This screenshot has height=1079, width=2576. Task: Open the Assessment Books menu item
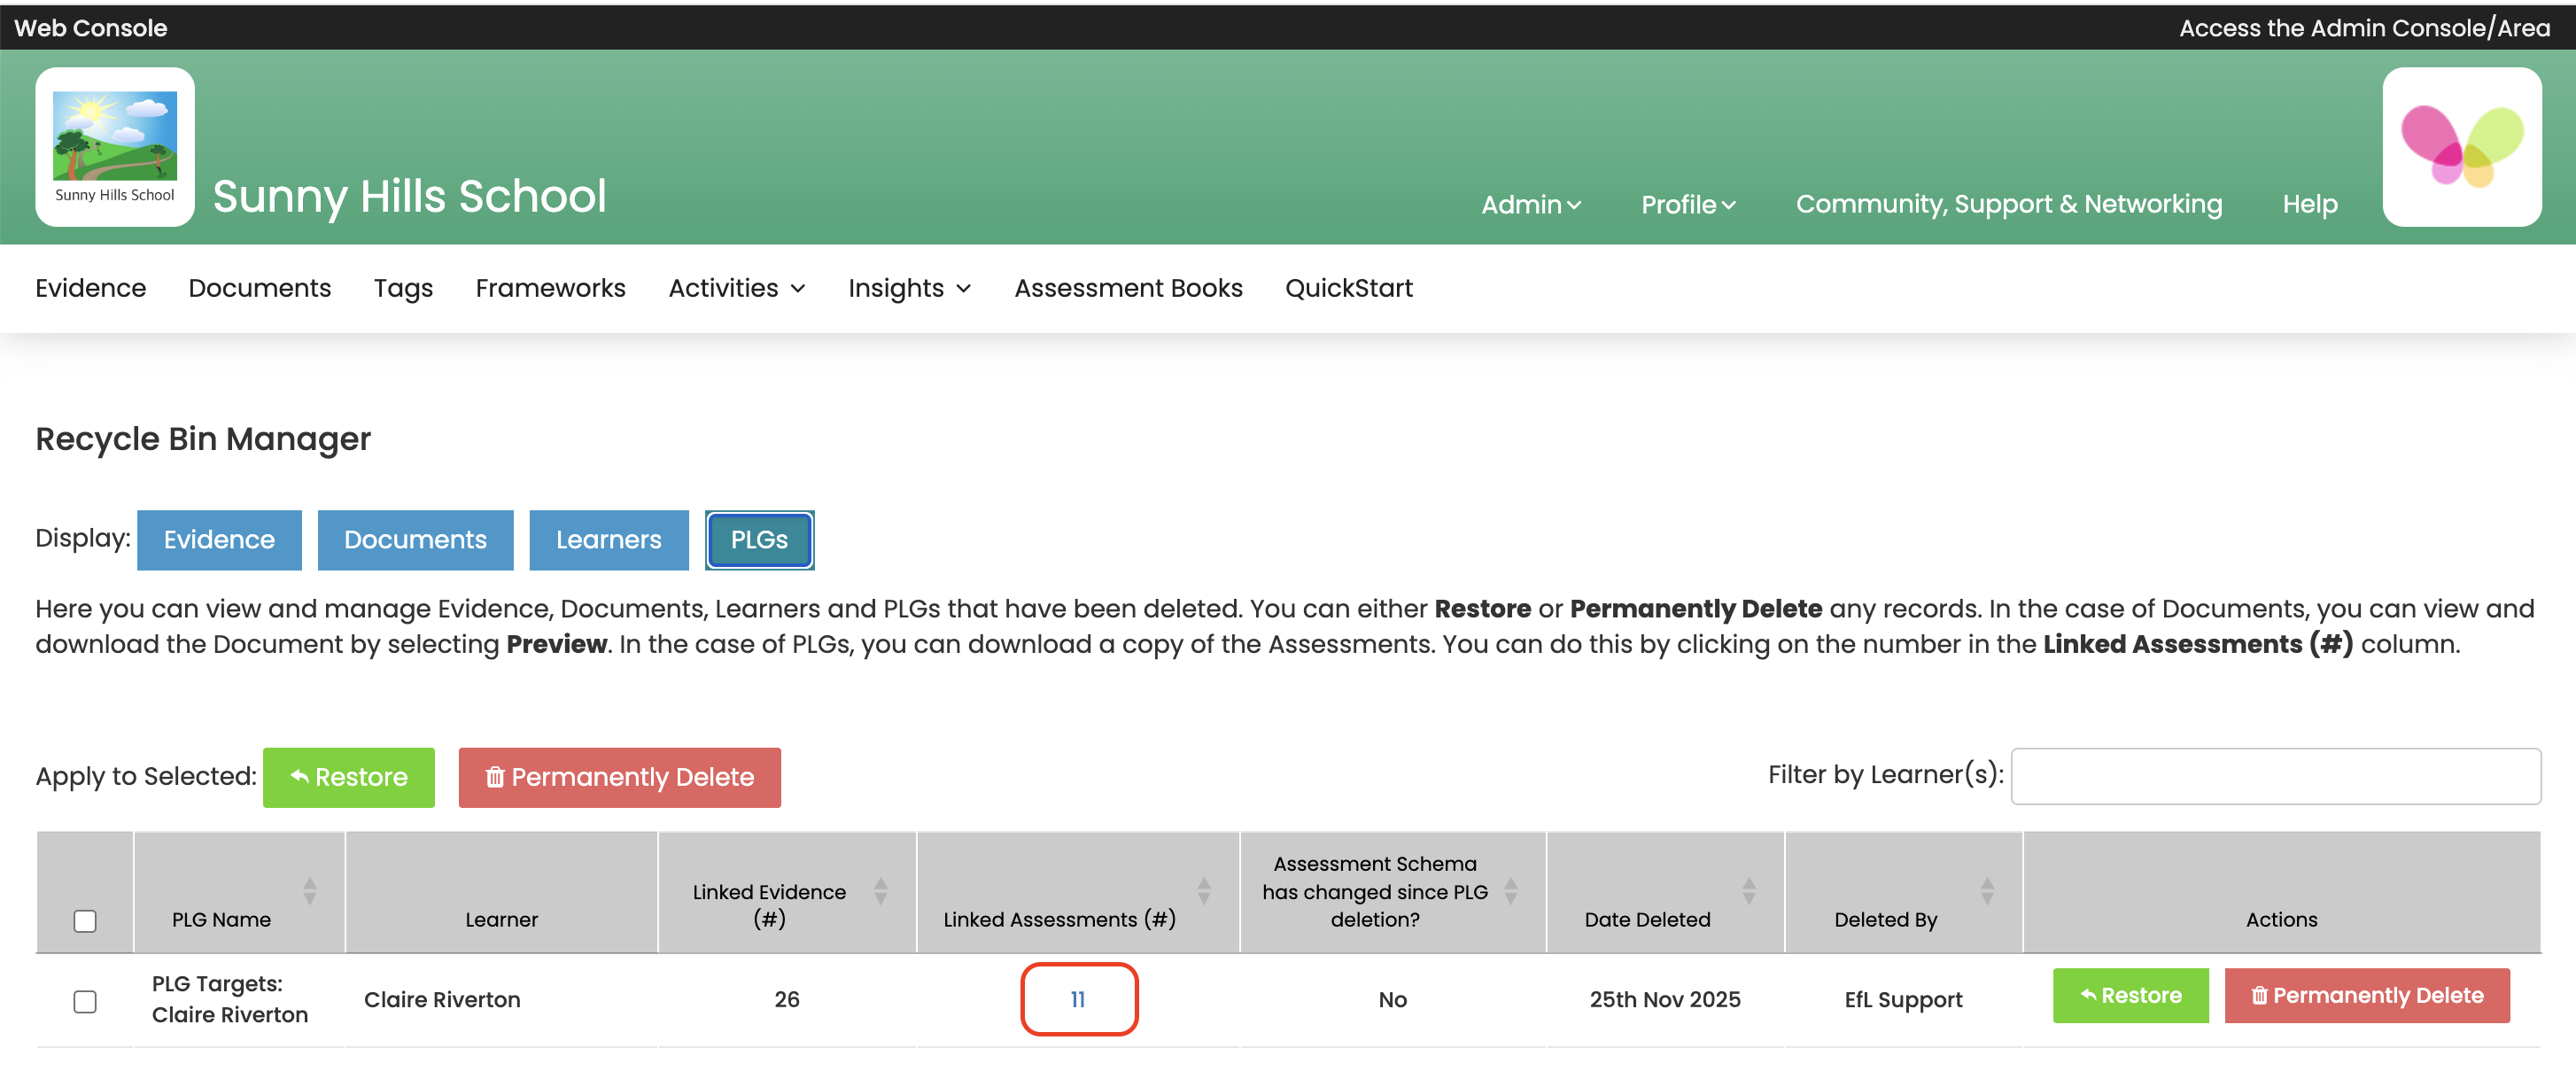click(1127, 288)
